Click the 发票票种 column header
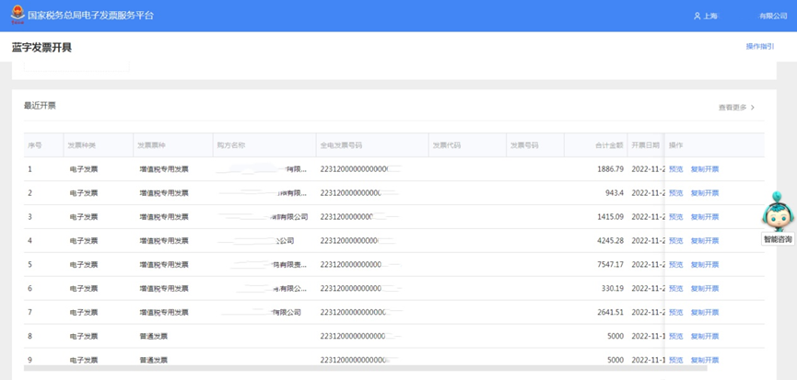 [x=152, y=145]
